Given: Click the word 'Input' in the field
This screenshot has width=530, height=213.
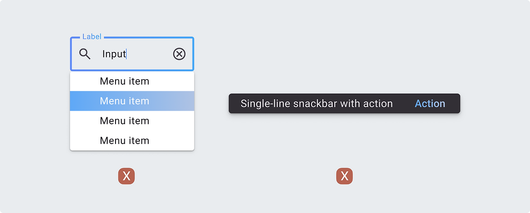Looking at the screenshot, I should pos(114,54).
